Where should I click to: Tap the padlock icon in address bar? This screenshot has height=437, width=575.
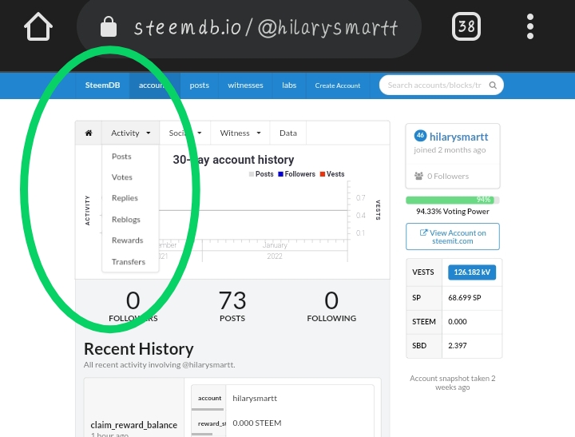(x=109, y=26)
